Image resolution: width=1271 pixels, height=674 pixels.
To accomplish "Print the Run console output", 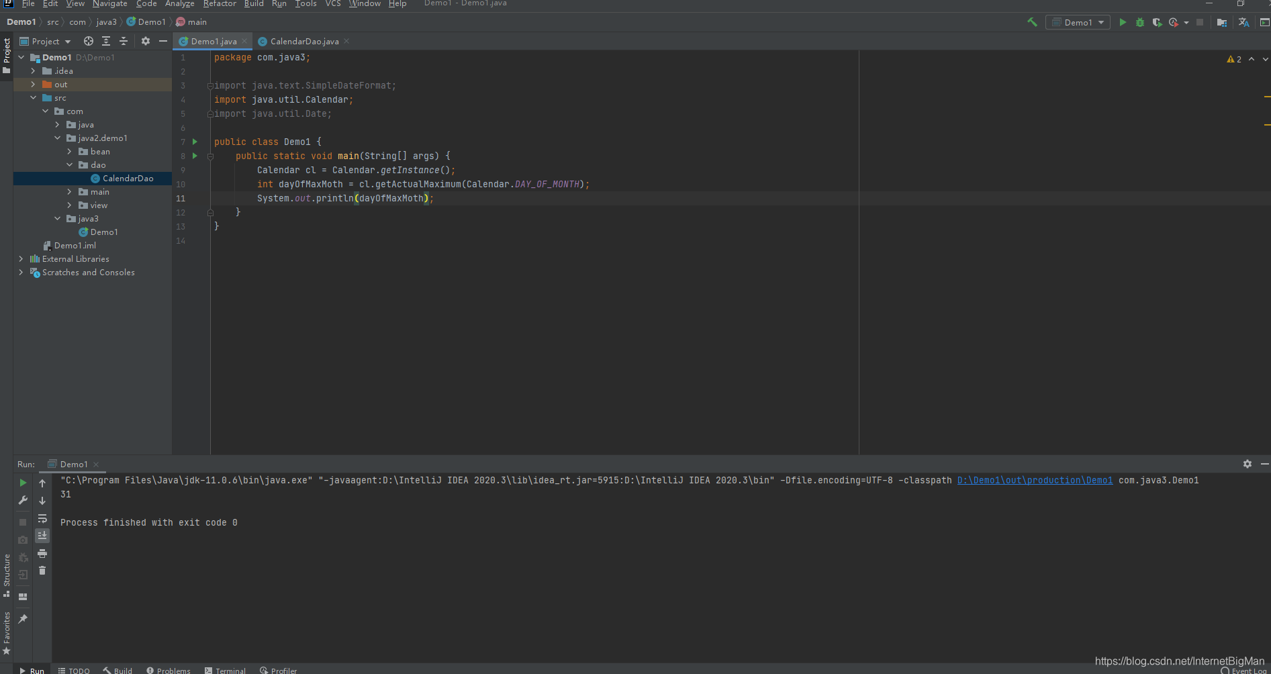I will coord(42,553).
